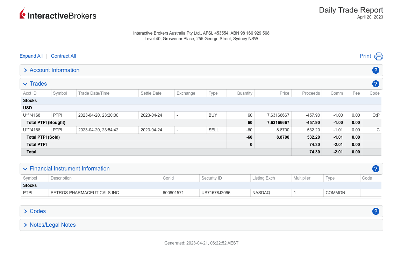401x255 pixels.
Task: Open the Codes section help icon
Action: 376,211
